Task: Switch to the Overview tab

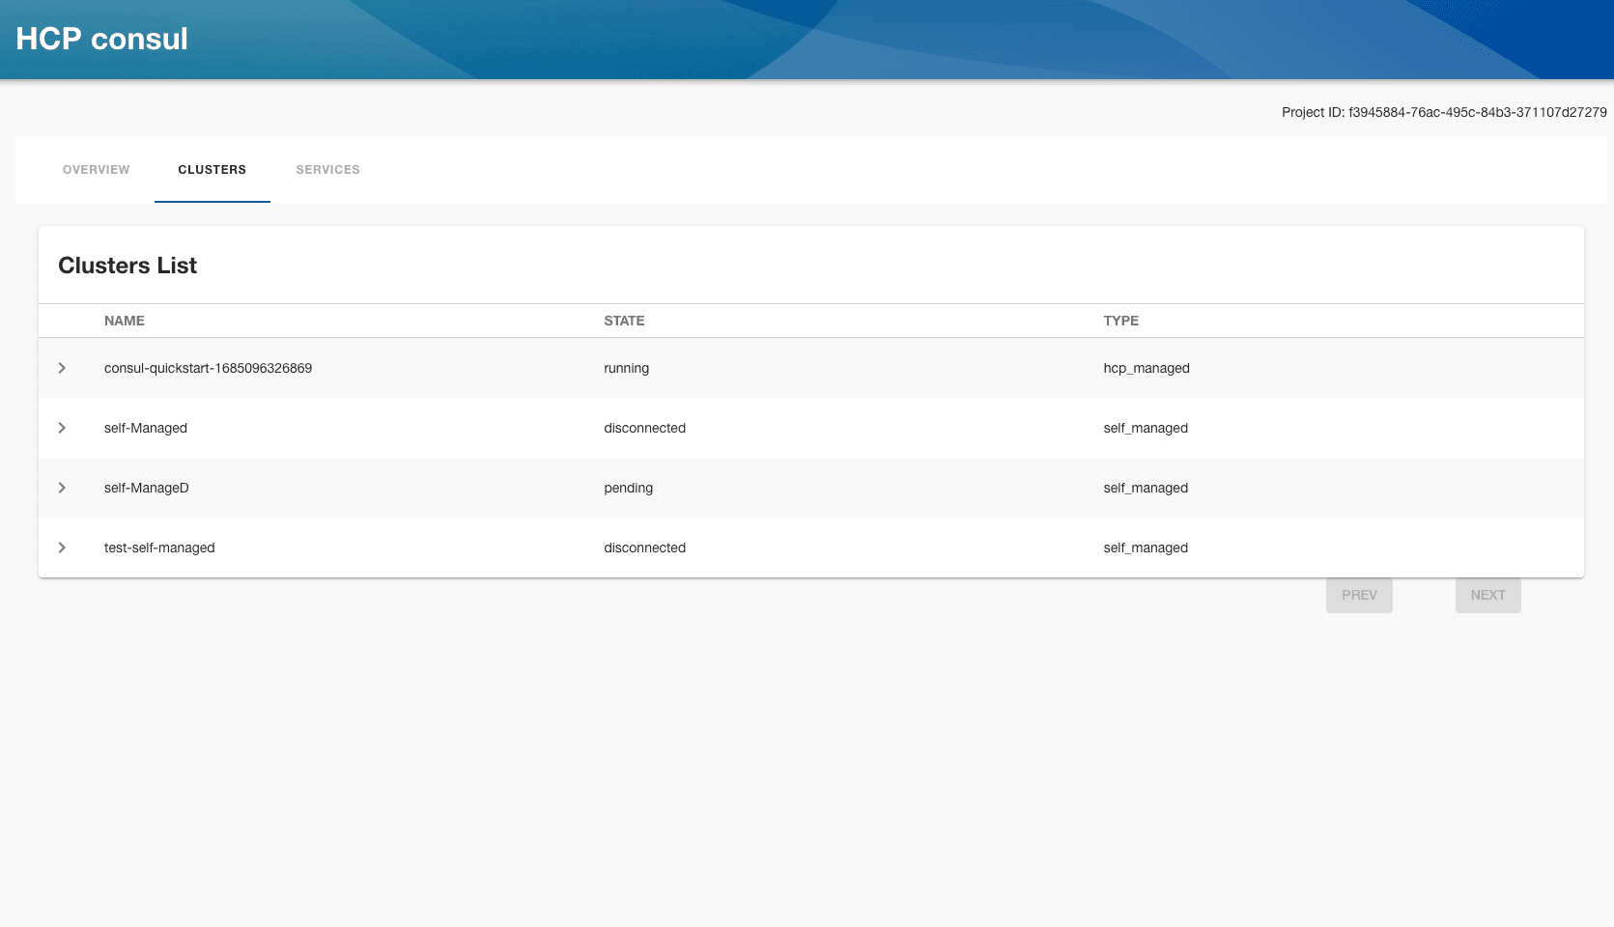Action: pyautogui.click(x=96, y=170)
